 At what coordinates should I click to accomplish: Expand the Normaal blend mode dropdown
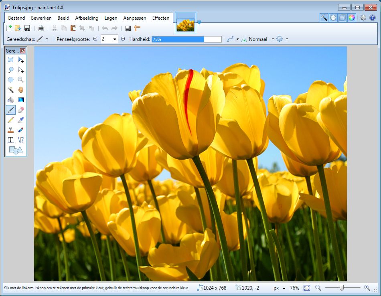pyautogui.click(x=273, y=39)
